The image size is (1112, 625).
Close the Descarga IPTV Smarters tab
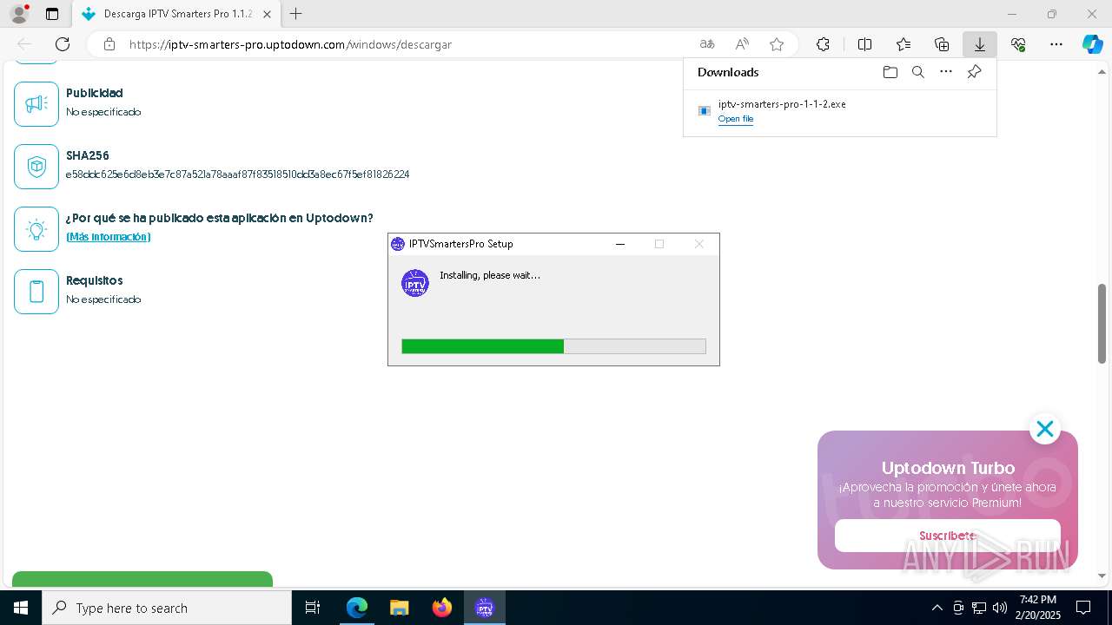pyautogui.click(x=267, y=14)
